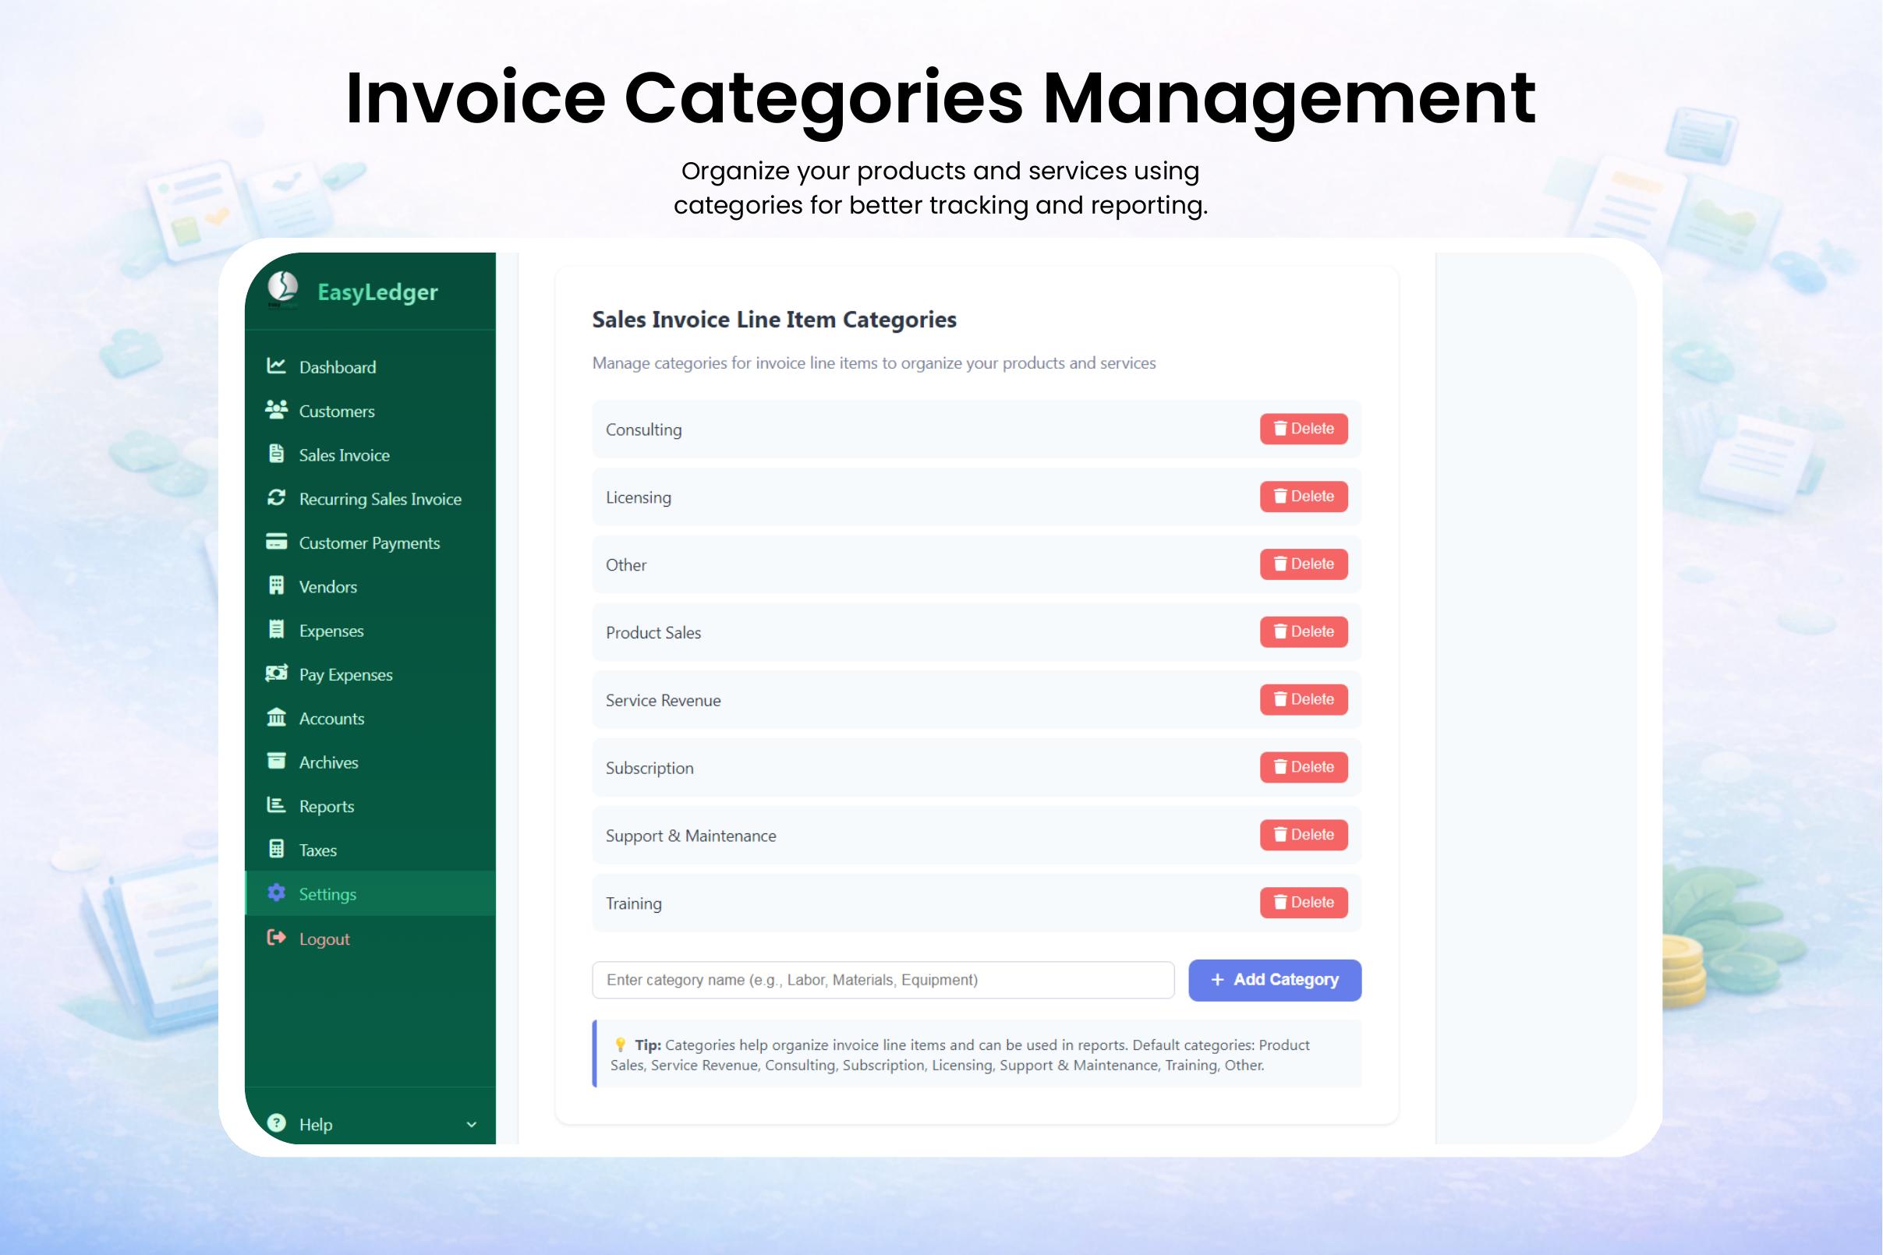Click the EasyLedger brand name
Screen dimensions: 1883x1255
pos(378,292)
